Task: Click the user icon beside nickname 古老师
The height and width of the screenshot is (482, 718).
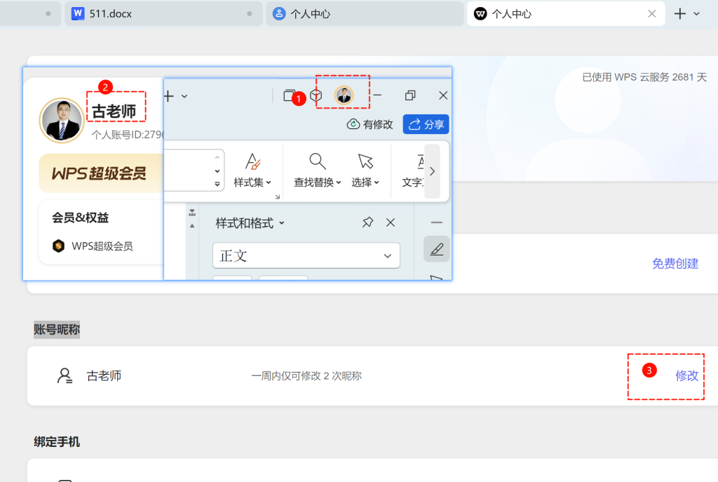Action: [65, 375]
